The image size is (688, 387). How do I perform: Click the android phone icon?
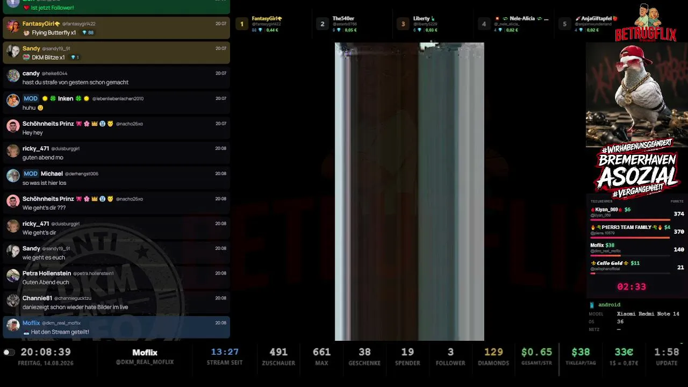point(592,305)
